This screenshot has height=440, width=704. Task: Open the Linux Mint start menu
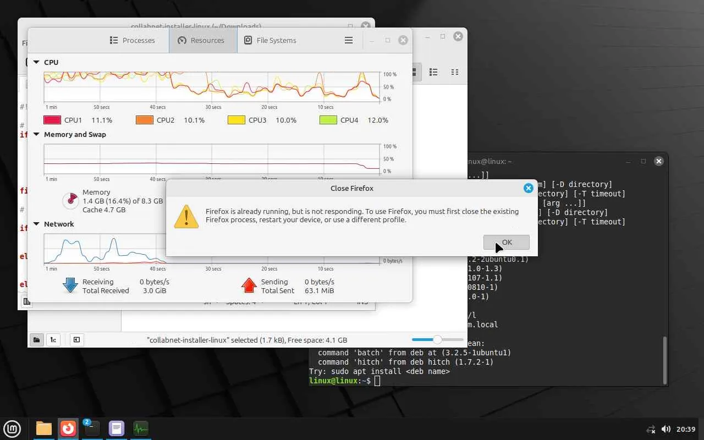(12, 428)
